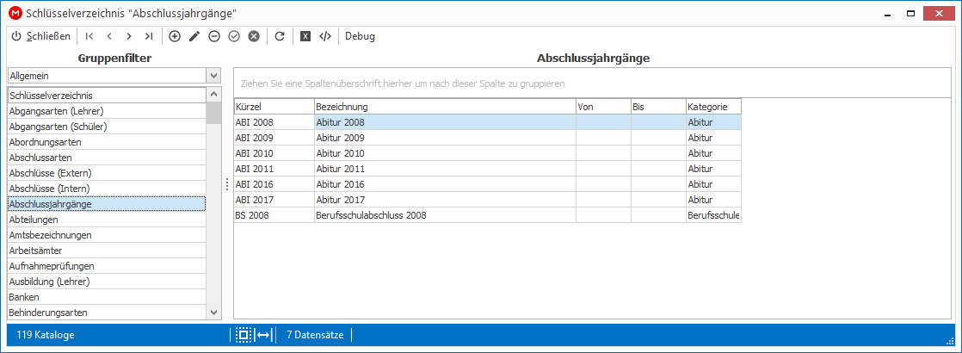Screen dimensions: 962x353
Task: Minimize the Schlüsselverzeichnis window
Action: coord(888,13)
